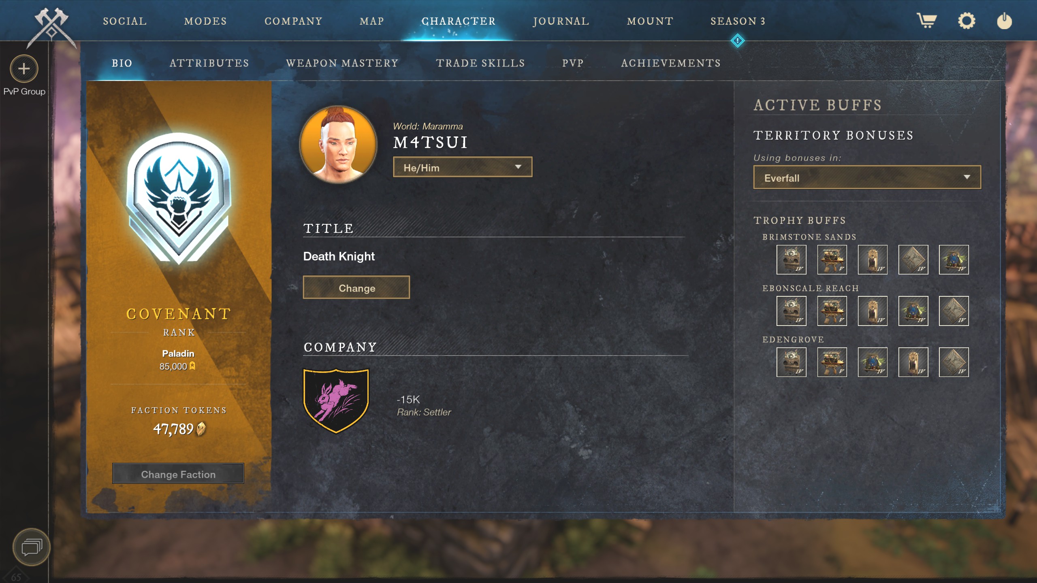Click the power exit icon
1037x583 pixels.
[1004, 21]
